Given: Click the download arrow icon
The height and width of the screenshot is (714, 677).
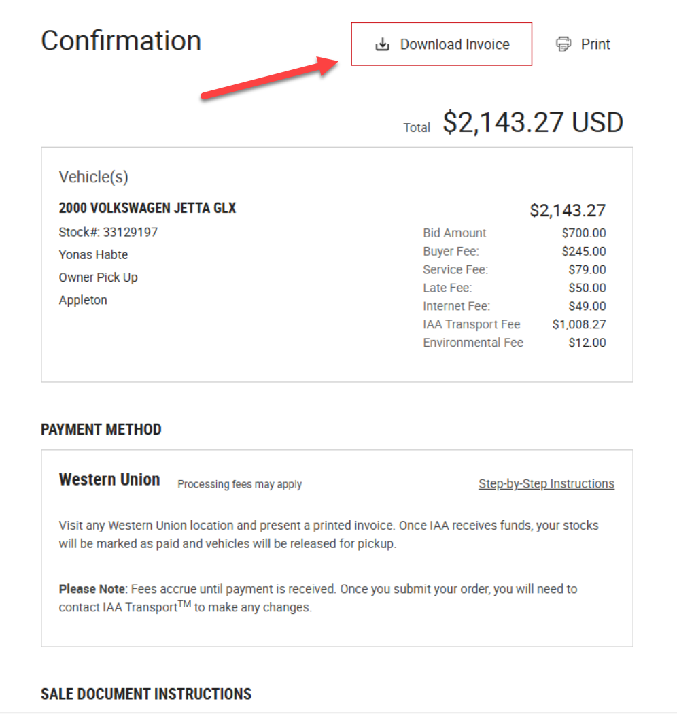Looking at the screenshot, I should (x=383, y=45).
